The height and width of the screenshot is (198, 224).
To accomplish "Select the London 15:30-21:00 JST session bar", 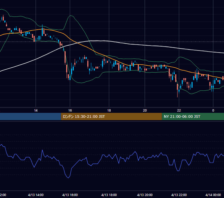I will pyautogui.click(x=111, y=116).
